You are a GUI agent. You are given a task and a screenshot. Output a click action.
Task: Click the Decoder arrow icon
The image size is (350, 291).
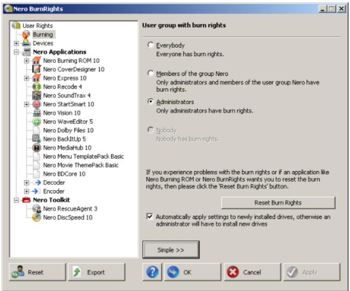point(38,182)
